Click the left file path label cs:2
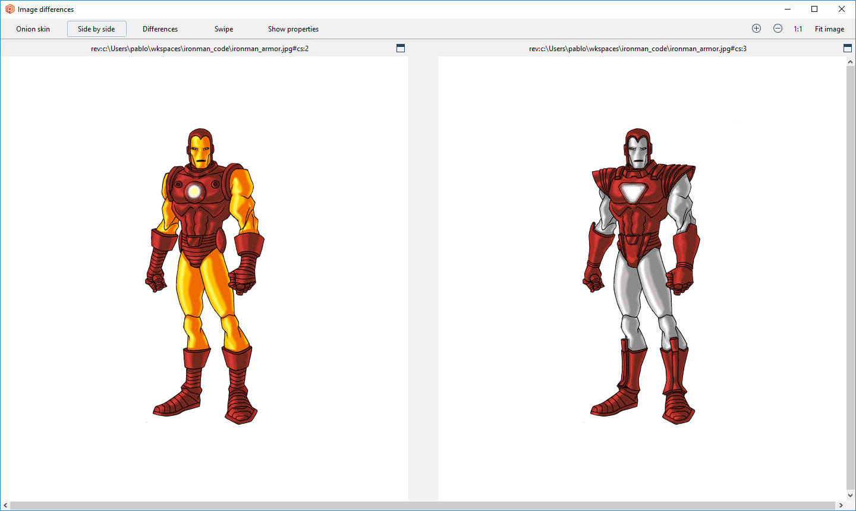This screenshot has height=511, width=856. pos(200,49)
